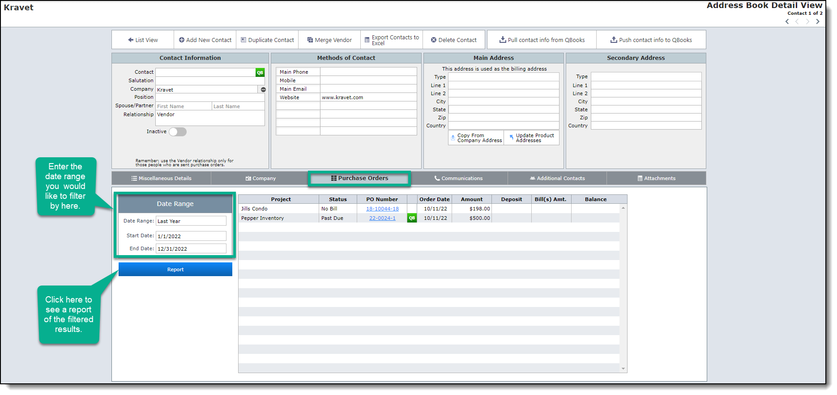Click the Main Phone label dropdown cell
837x395 pixels.
(x=298, y=72)
